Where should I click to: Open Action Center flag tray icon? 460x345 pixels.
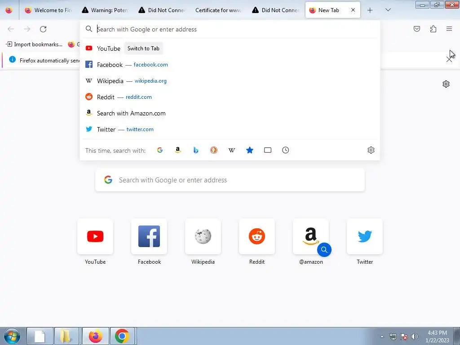[x=404, y=336]
